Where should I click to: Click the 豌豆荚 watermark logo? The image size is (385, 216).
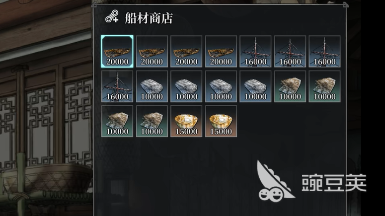pos(311,181)
